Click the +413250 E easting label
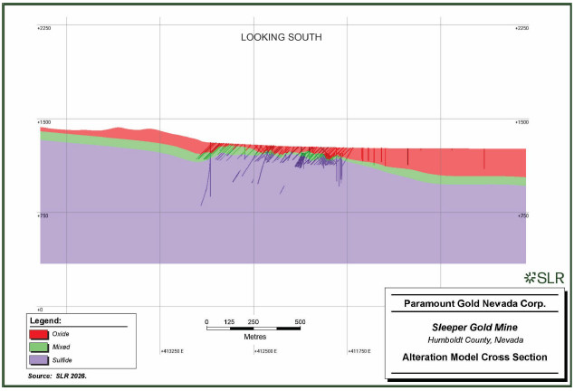The height and width of the screenshot is (391, 574). tap(172, 351)
